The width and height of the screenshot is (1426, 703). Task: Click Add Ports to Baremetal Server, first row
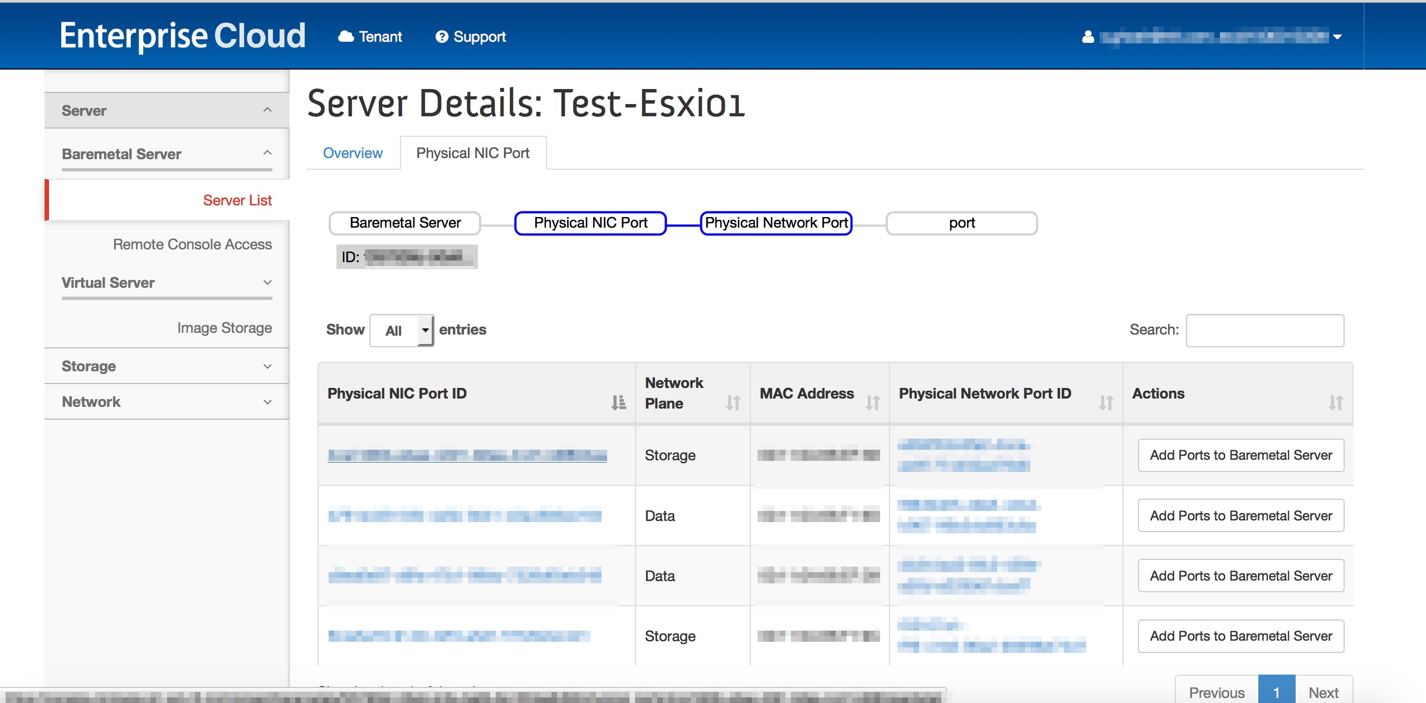pos(1241,455)
